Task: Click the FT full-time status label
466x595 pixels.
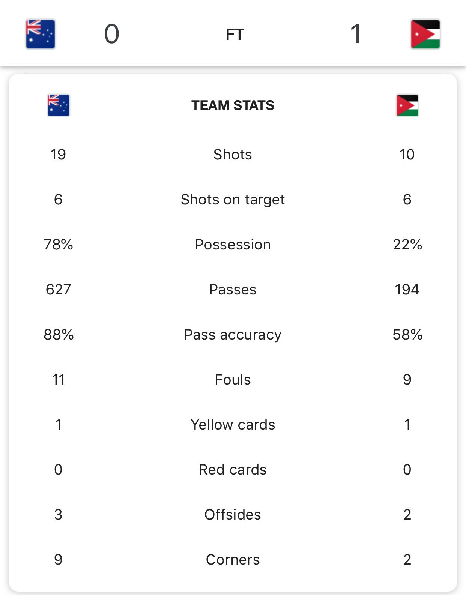Action: tap(235, 35)
